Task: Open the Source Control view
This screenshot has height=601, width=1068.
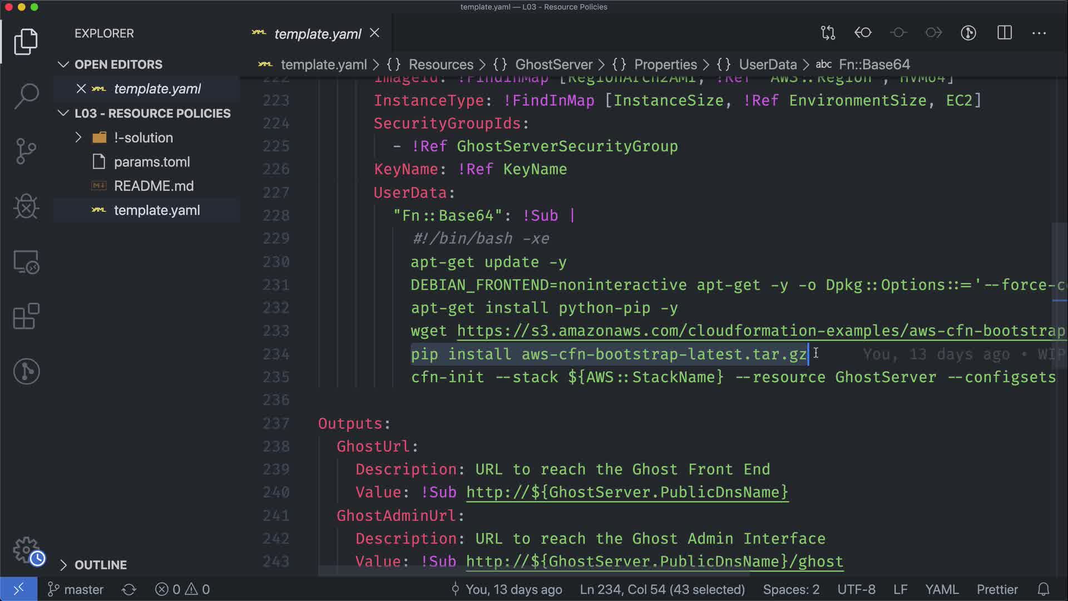Action: [26, 151]
